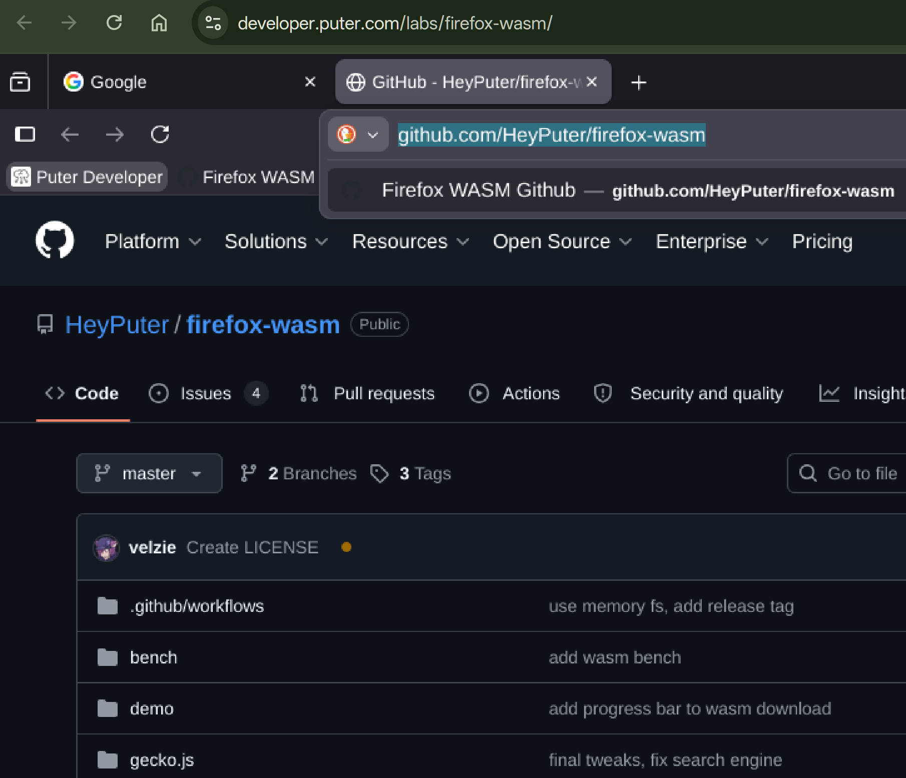
Task: Reload the inner GitHub page
Action: (160, 135)
